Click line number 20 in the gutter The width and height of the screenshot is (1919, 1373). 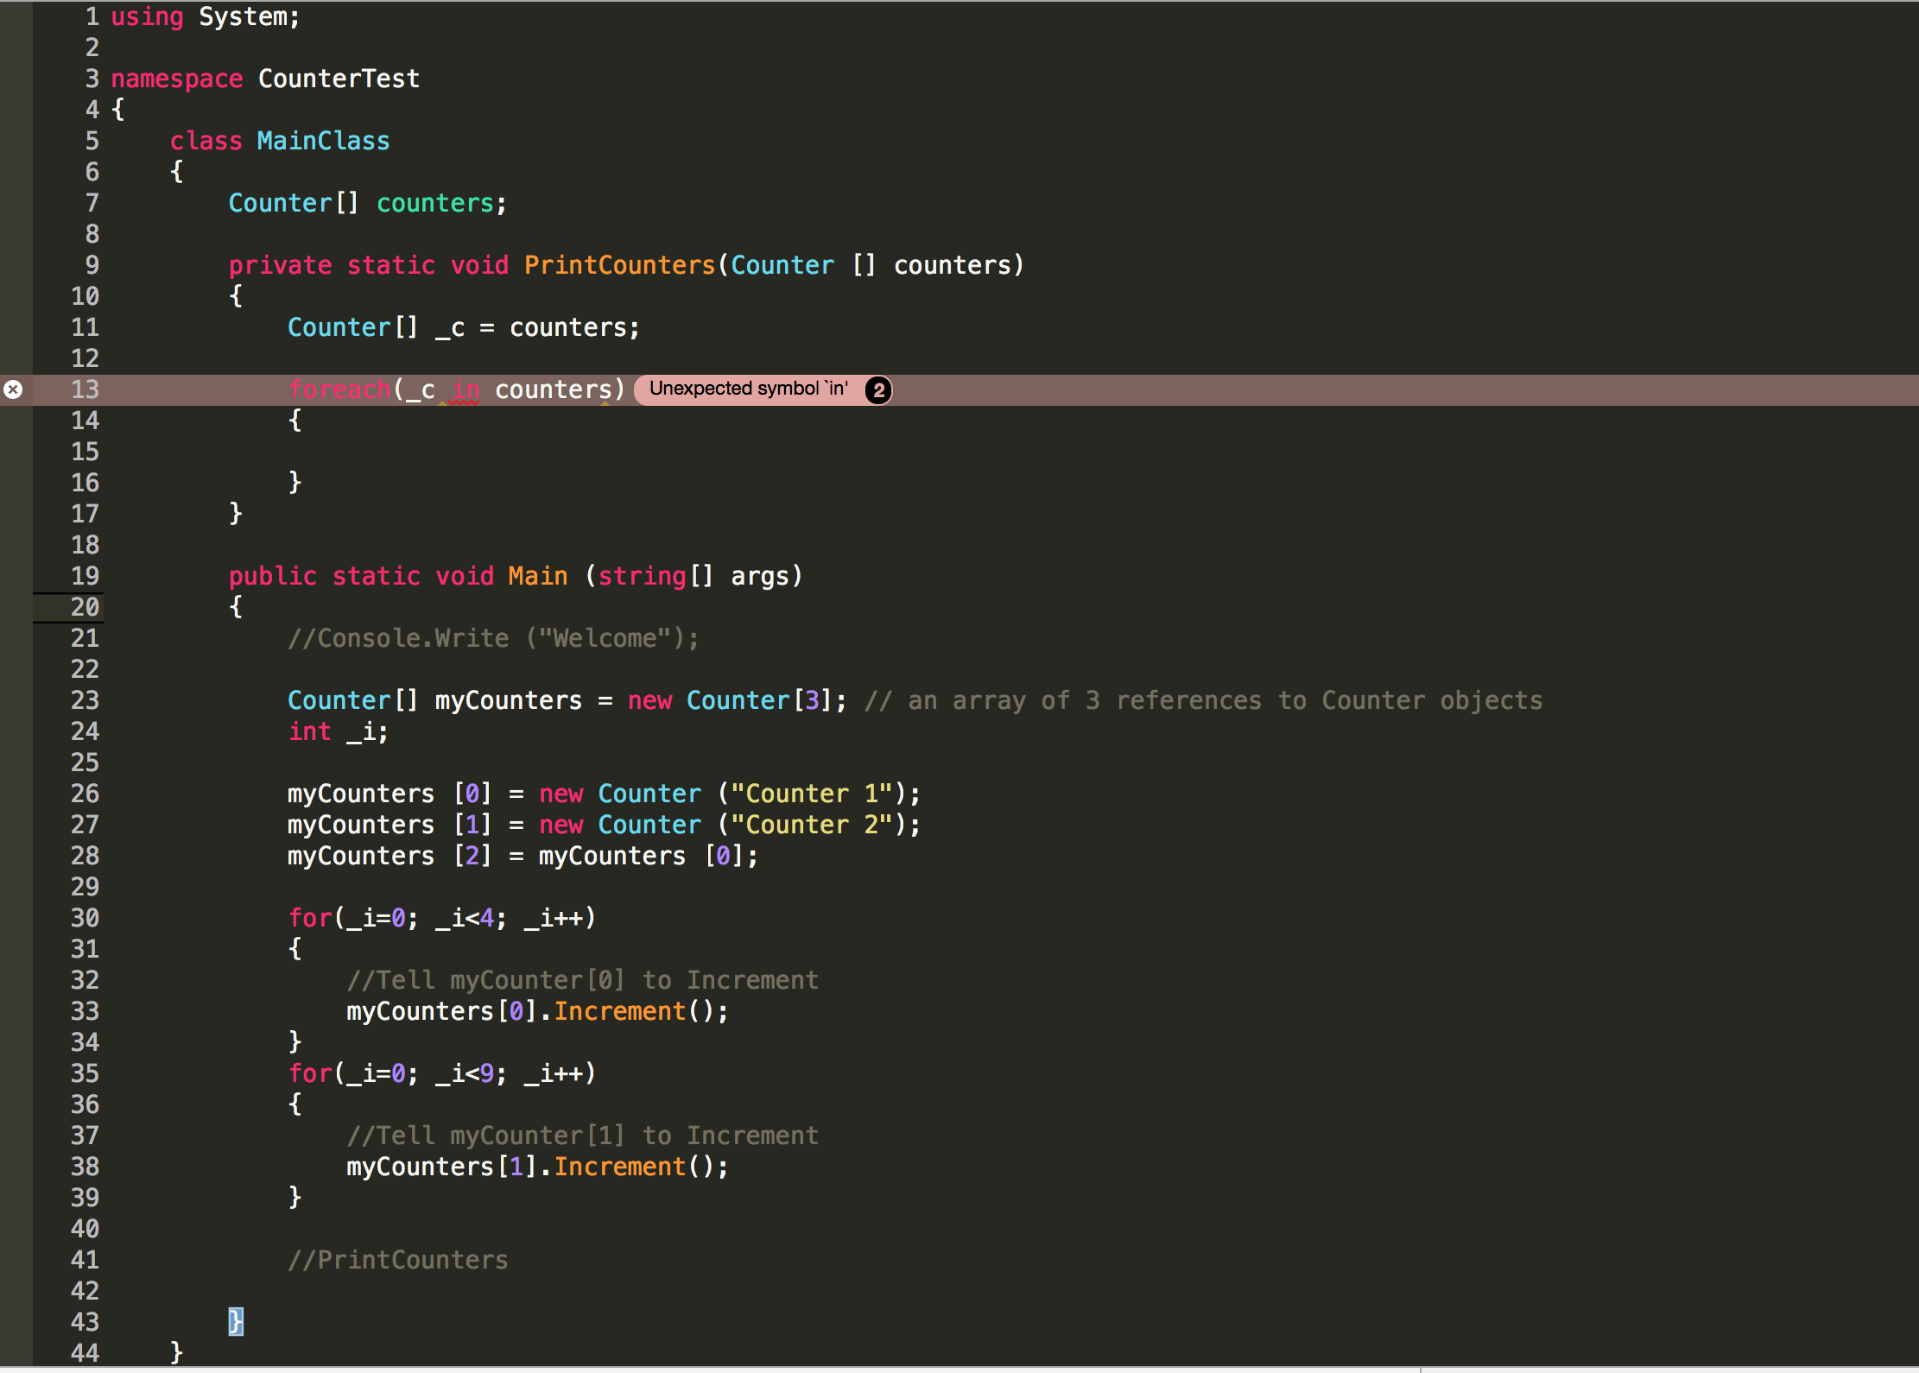tap(85, 607)
